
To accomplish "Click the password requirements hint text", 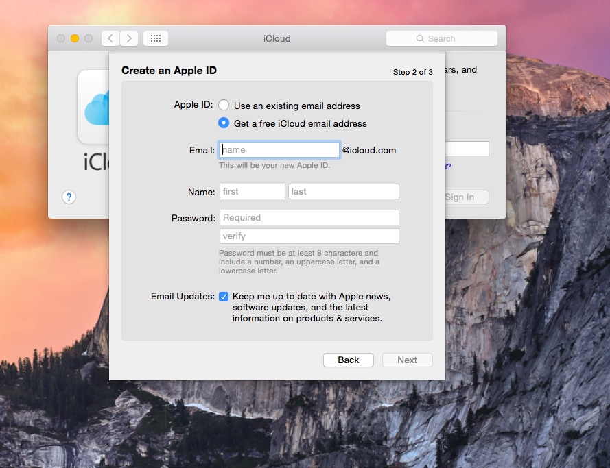I will (298, 262).
